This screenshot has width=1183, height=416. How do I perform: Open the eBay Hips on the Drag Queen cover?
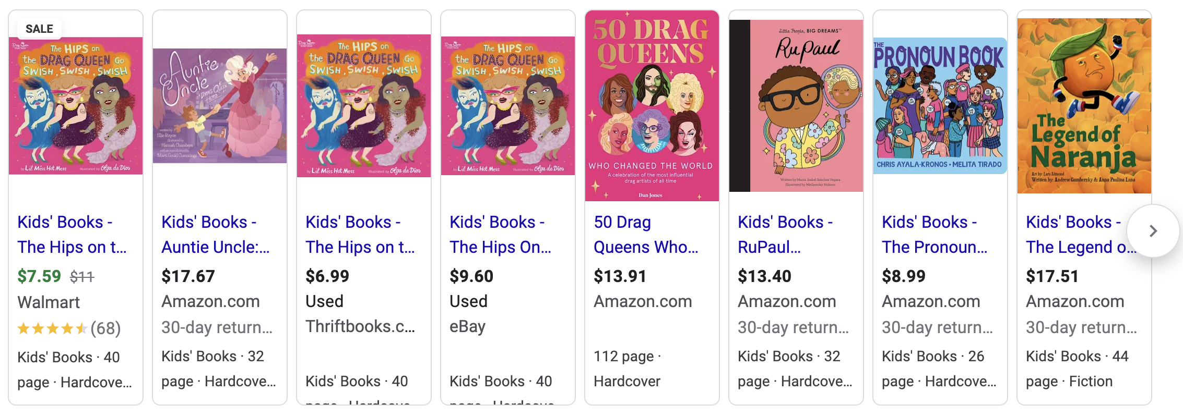pos(508,106)
